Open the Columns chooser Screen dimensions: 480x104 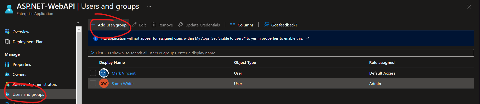(242, 25)
